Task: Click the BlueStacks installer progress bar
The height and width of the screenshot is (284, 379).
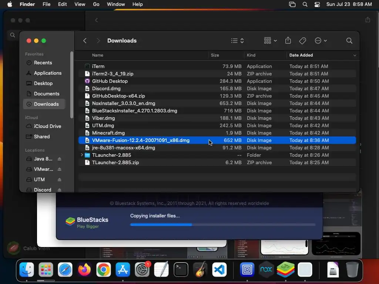Action: click(222, 224)
